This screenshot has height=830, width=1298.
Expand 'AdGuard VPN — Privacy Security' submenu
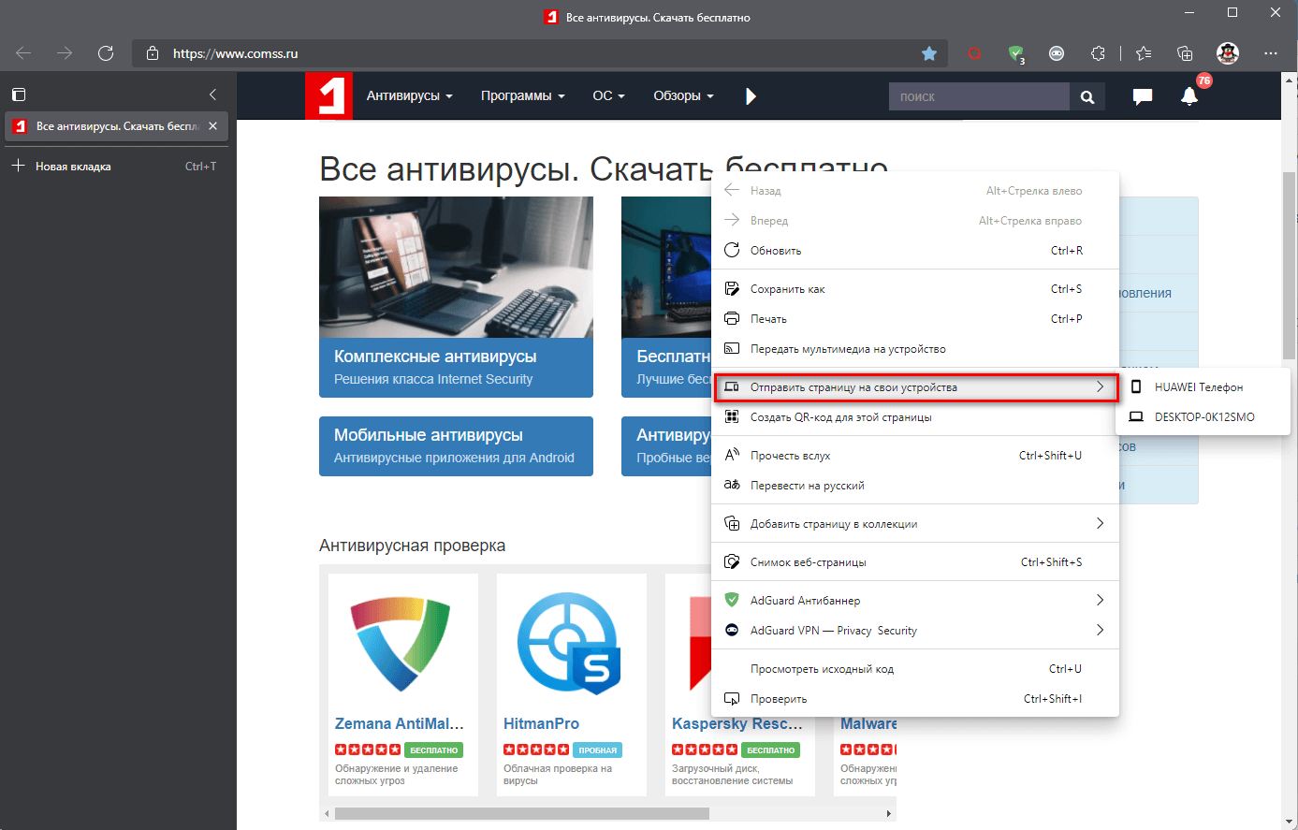point(916,631)
